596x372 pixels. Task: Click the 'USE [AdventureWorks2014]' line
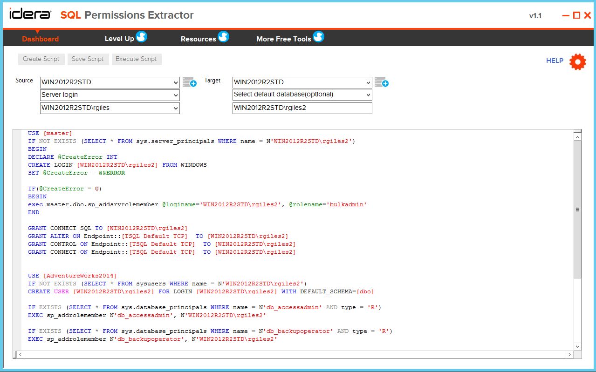[x=72, y=276]
